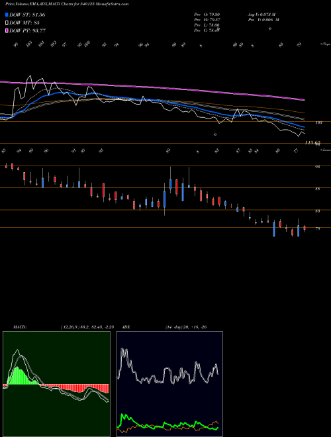Click the 93 price axis label
This screenshot has width=331, height=437.
[x=317, y=167]
